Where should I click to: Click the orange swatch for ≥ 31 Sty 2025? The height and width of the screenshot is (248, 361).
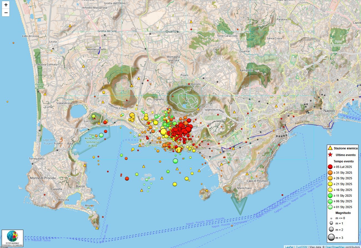click(330, 173)
